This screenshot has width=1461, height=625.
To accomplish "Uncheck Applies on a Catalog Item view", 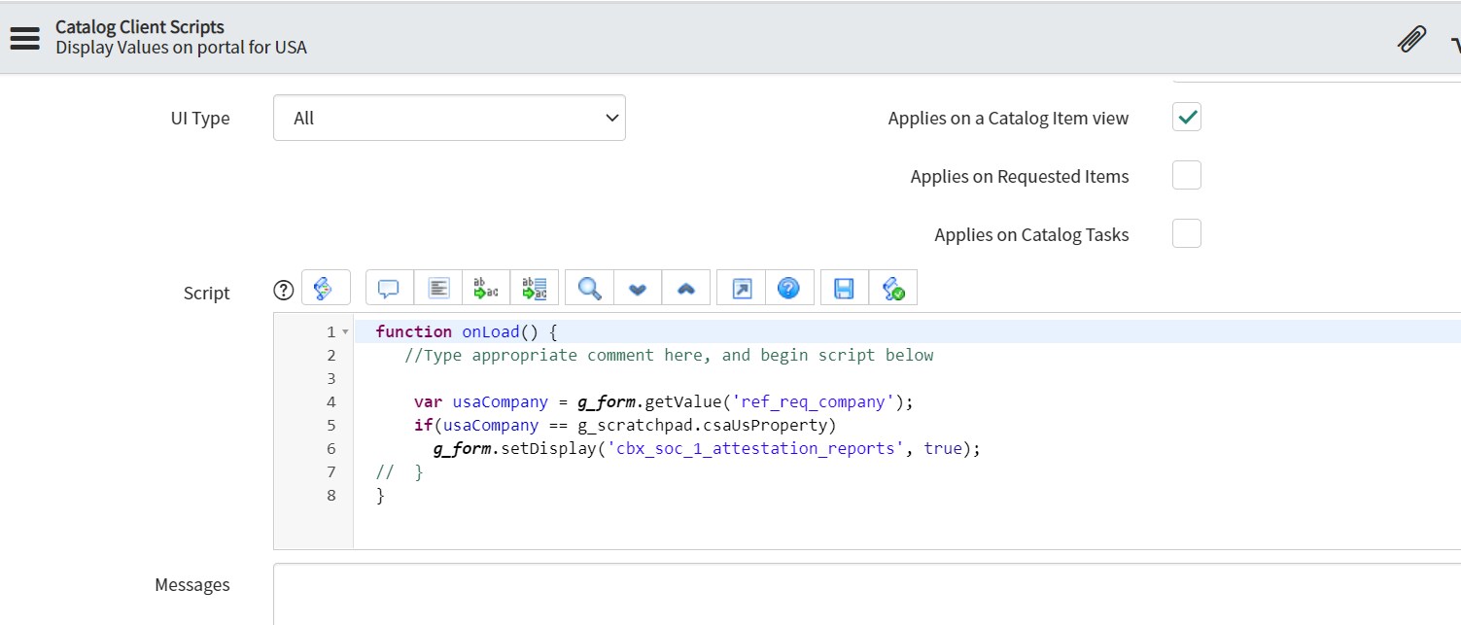I will point(1187,118).
